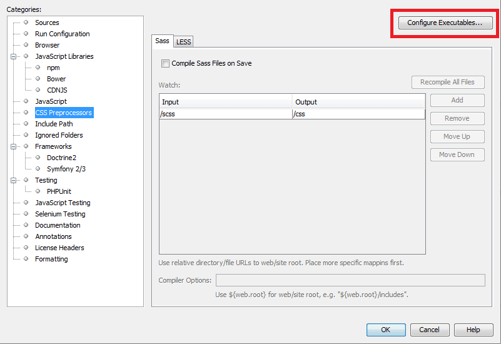Select the Sources category

pos(47,23)
